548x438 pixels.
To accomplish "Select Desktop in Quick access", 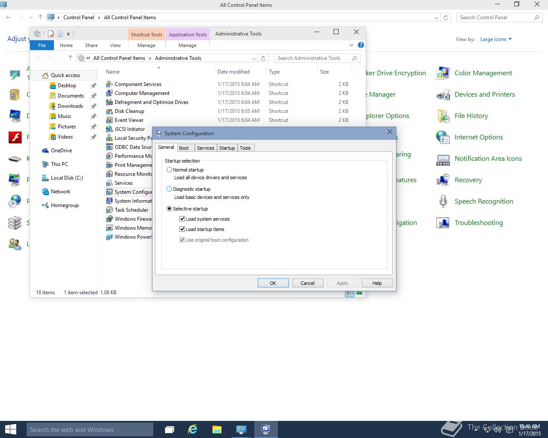I will pos(67,86).
